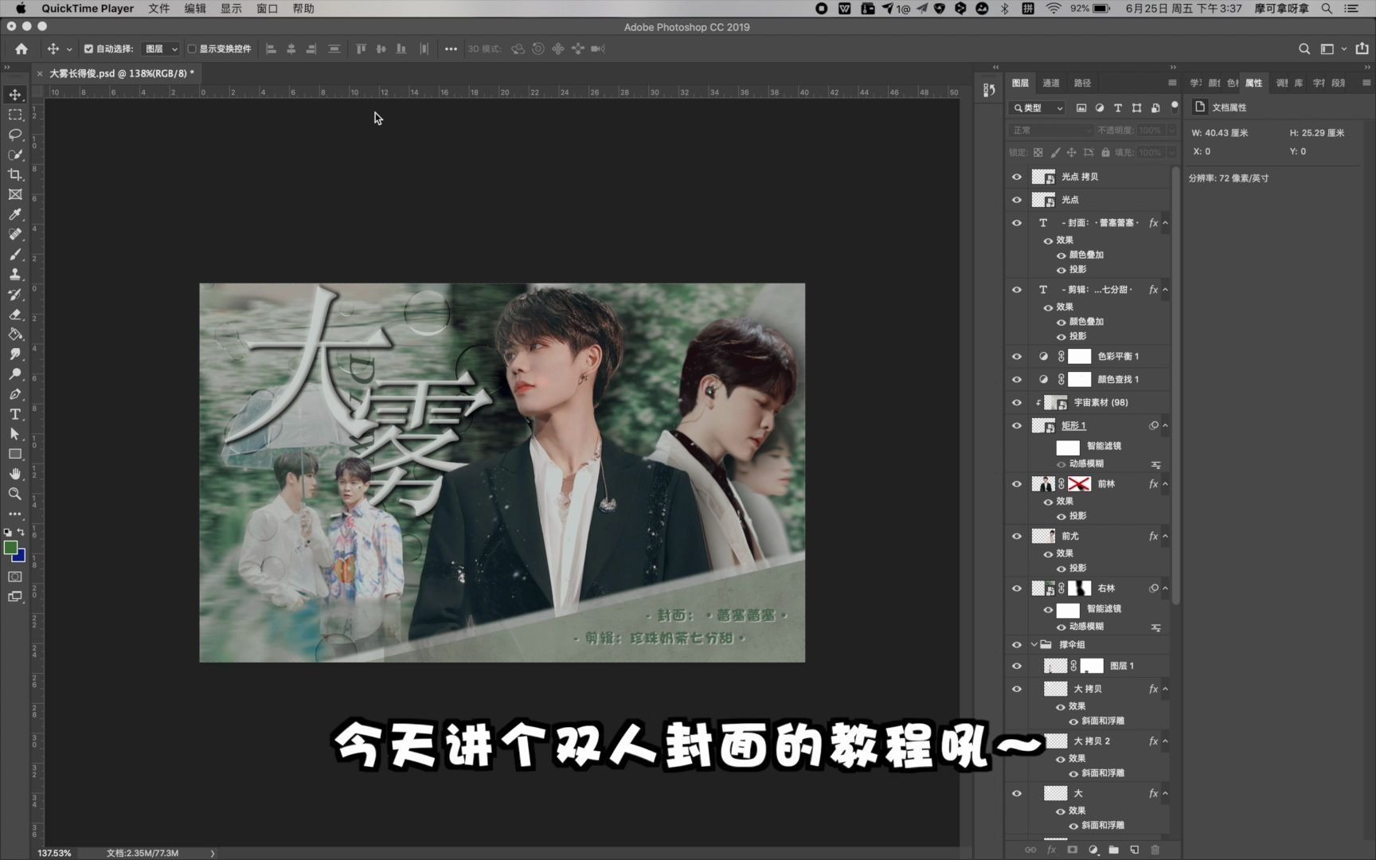Select the Quick Selection tool
The height and width of the screenshot is (860, 1376).
pos(15,154)
